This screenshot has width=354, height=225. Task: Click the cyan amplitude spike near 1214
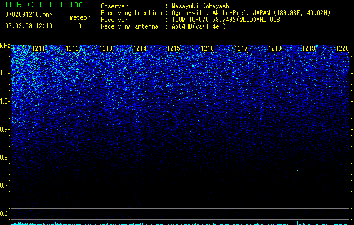click(x=156, y=223)
